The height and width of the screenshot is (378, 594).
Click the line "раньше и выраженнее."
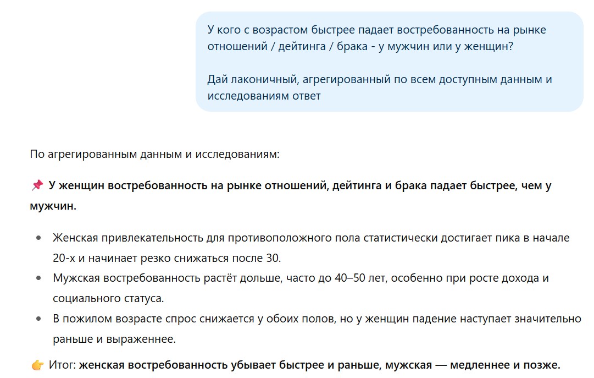(114, 339)
